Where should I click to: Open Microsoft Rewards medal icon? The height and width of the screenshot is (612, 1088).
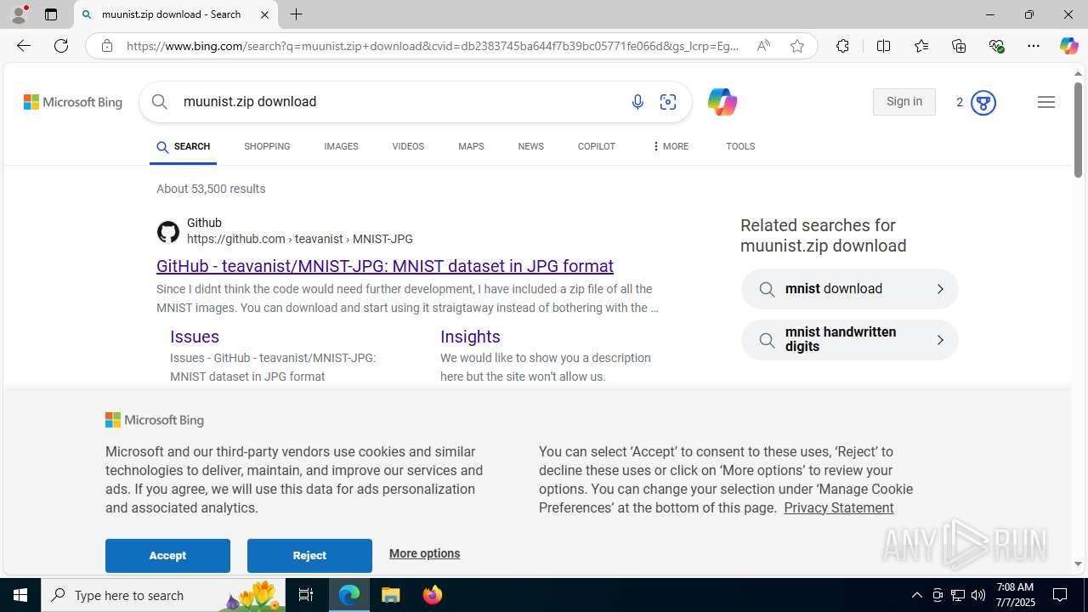click(x=983, y=103)
